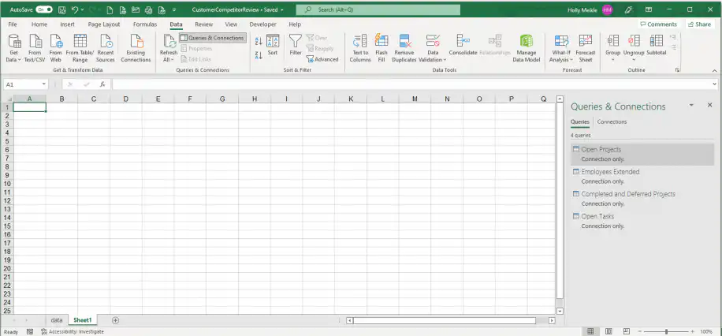Viewport: 722px width, 336px height.
Task: Save the workbook with the disk icon
Action: [62, 9]
